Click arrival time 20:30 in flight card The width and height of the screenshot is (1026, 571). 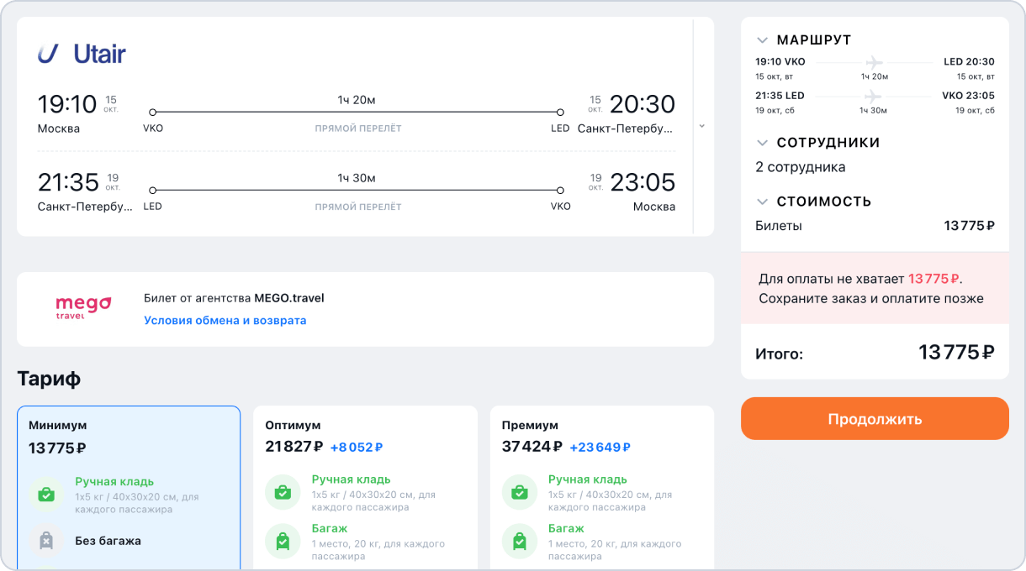(643, 104)
